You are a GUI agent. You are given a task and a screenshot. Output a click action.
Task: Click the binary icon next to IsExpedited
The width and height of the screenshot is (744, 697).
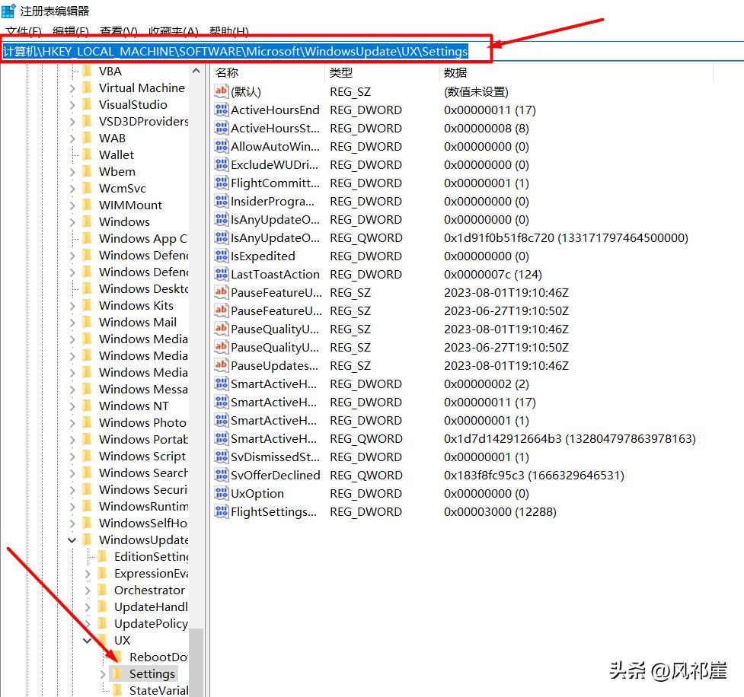coord(221,256)
